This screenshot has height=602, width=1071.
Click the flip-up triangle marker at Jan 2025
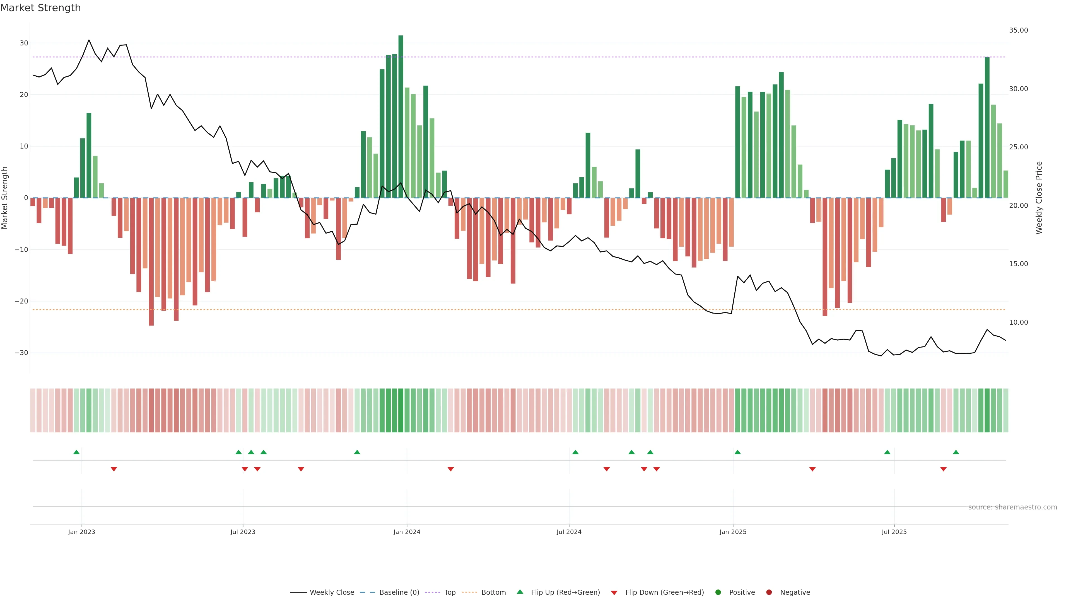pyautogui.click(x=737, y=452)
